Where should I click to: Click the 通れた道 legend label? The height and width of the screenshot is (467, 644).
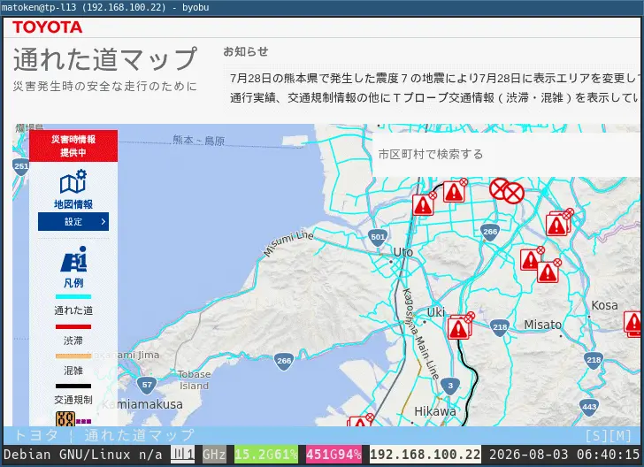[x=73, y=310]
